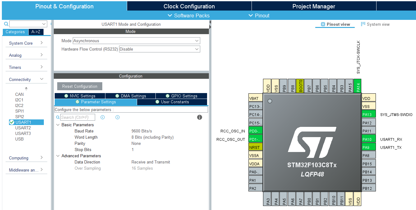Select pin PA9 on the chip
This screenshot has height=210, width=416.
(369, 147)
